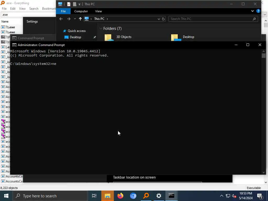The height and width of the screenshot is (201, 268).
Task: Open Everything search filter dropdown arrow
Action: (265, 15)
